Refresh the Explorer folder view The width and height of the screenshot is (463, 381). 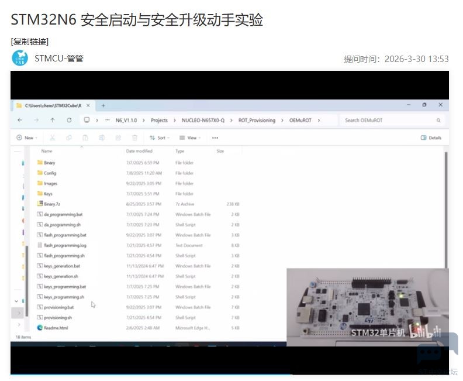pos(69,120)
